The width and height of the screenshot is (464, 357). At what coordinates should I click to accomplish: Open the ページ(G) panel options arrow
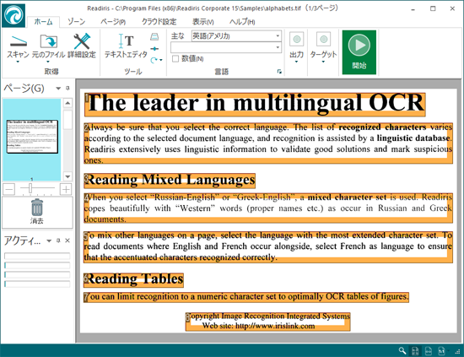pos(58,89)
